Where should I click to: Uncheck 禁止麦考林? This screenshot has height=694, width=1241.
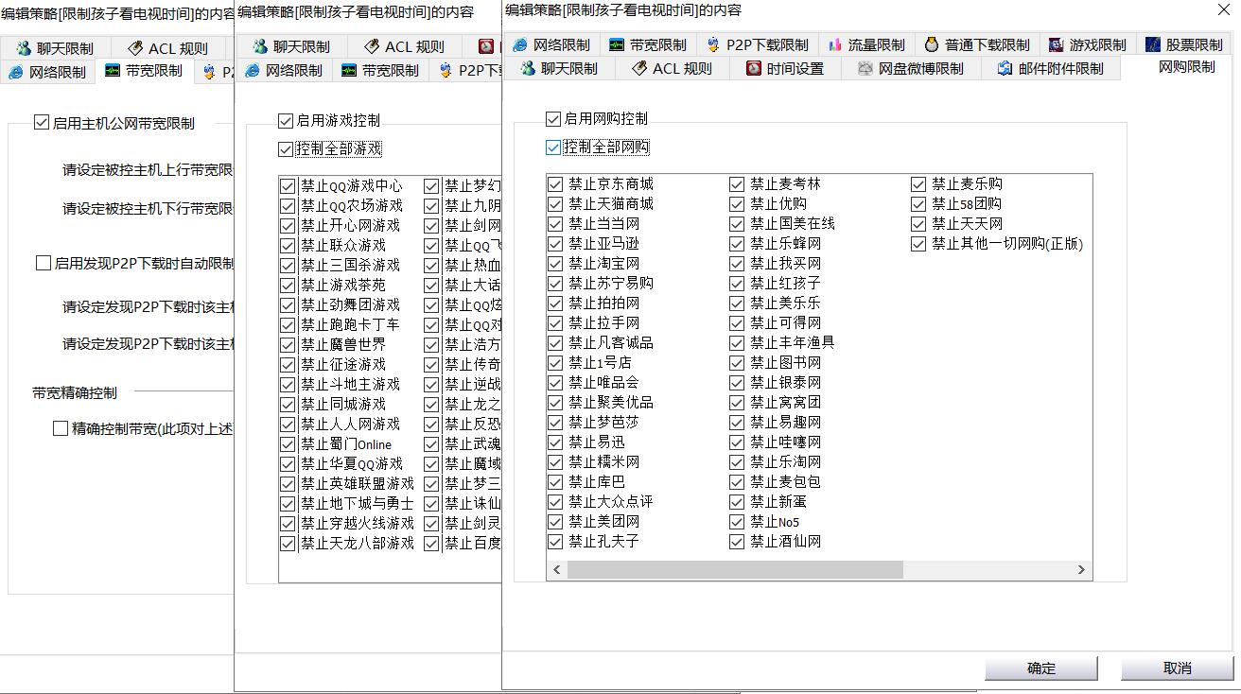[x=737, y=184]
